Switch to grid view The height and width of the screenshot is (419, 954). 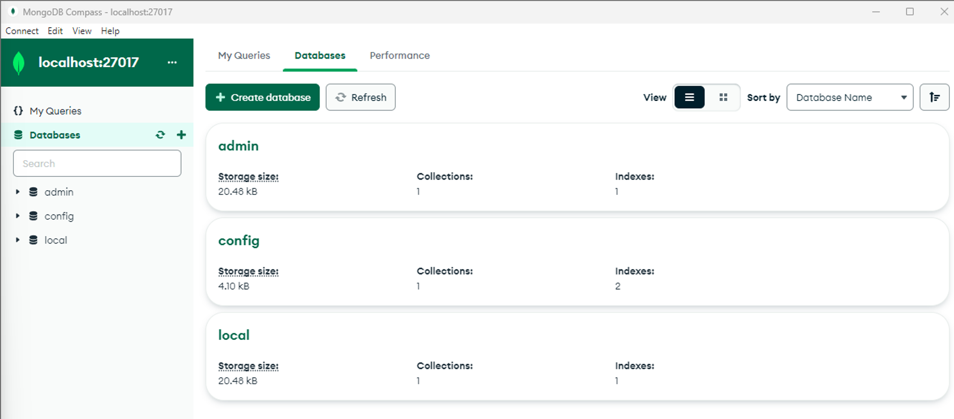tap(723, 97)
